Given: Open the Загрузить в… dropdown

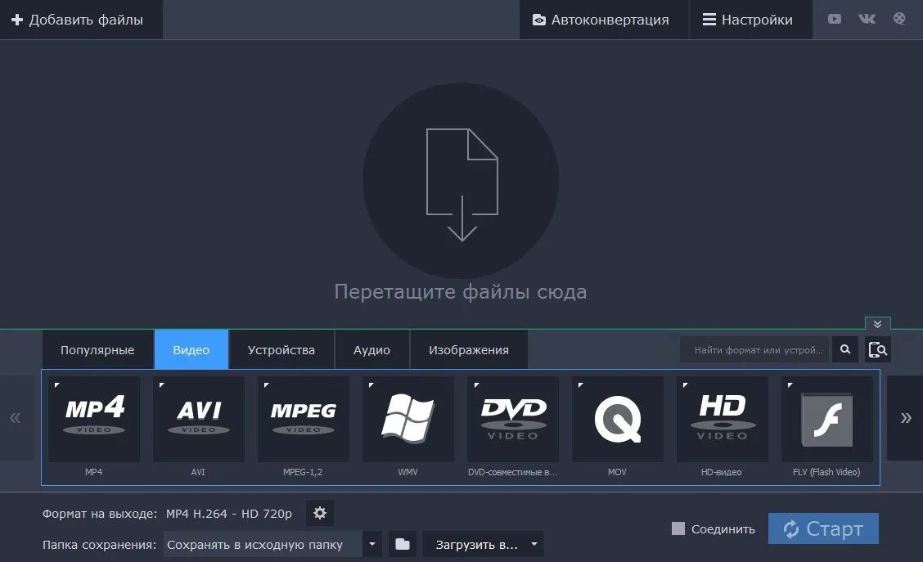Looking at the screenshot, I should tap(484, 544).
